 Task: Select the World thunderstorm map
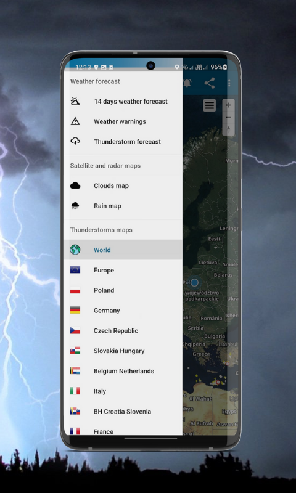tap(123, 250)
